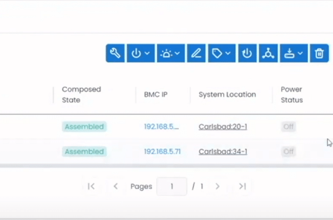Screen dimensions: 333x220
Task: Go to next page of results
Action: 217,186
